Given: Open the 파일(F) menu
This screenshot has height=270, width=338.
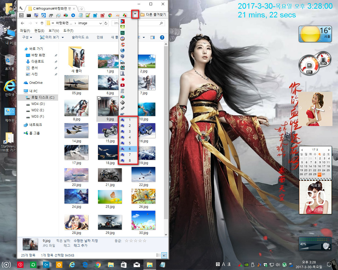Looking at the screenshot, I should (25, 31).
